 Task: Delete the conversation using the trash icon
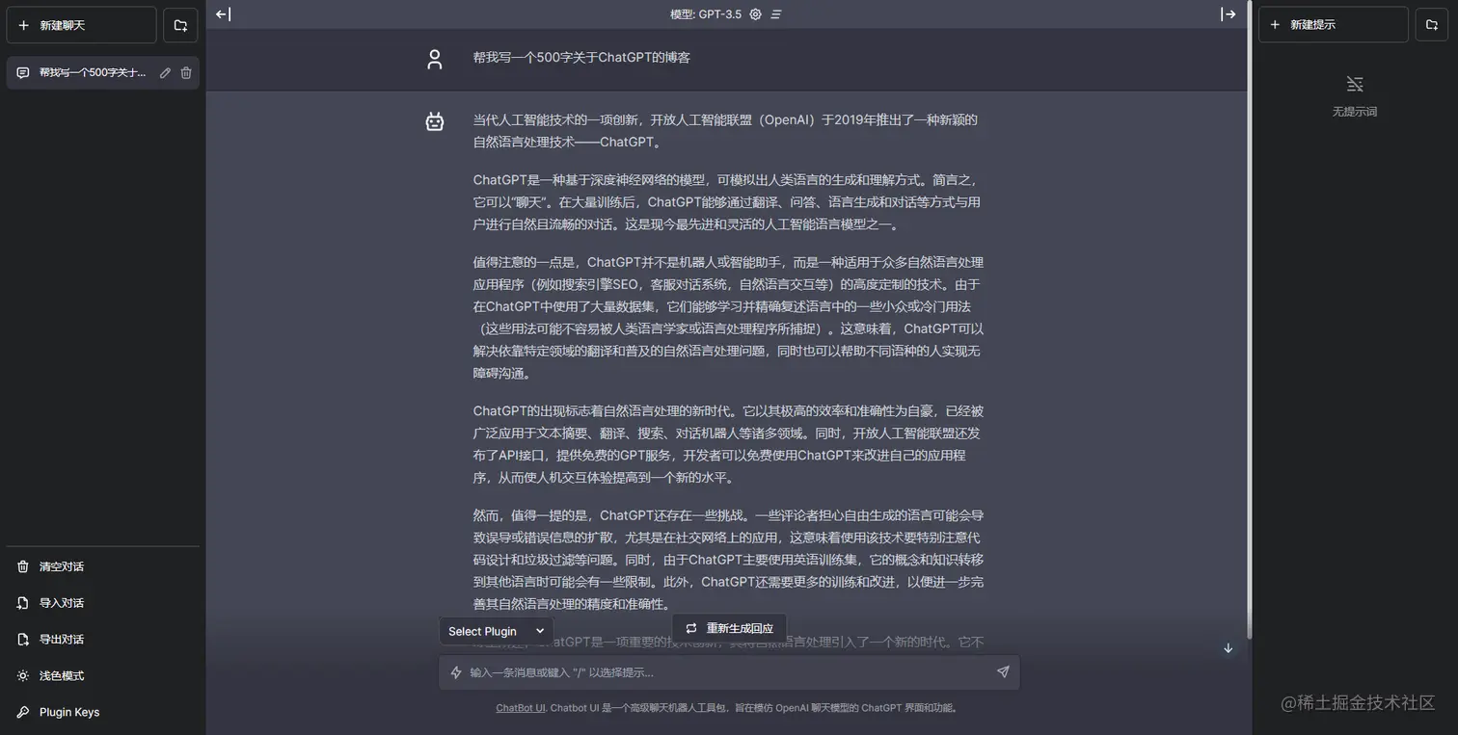(x=186, y=72)
